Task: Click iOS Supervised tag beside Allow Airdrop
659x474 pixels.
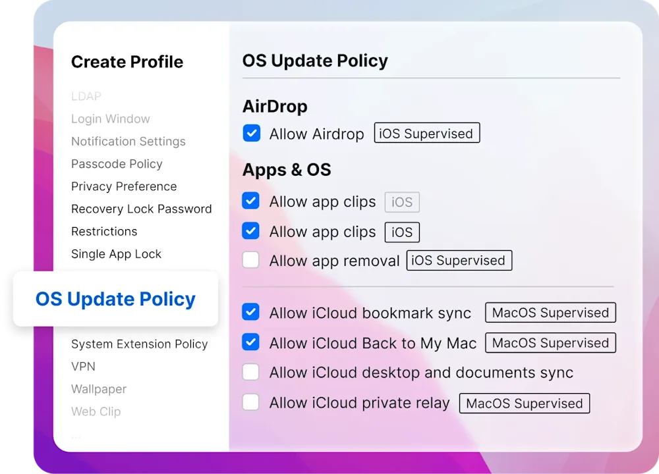Action: point(427,133)
